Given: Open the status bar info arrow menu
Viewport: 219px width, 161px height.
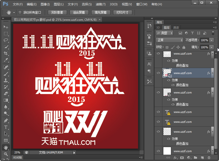Looking at the screenshot, I should 74,153.
